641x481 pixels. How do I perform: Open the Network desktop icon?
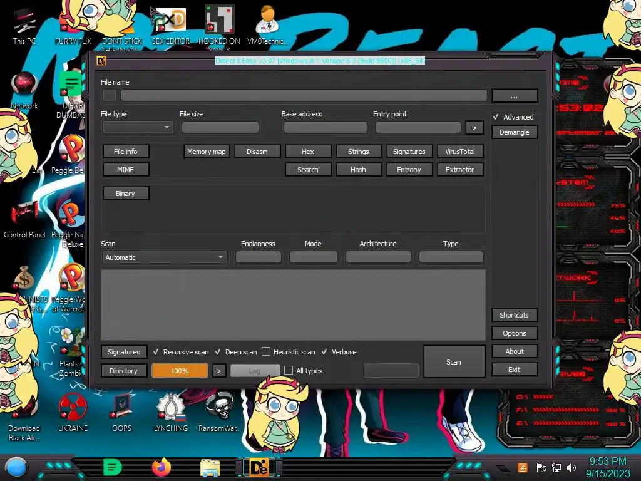(x=24, y=91)
